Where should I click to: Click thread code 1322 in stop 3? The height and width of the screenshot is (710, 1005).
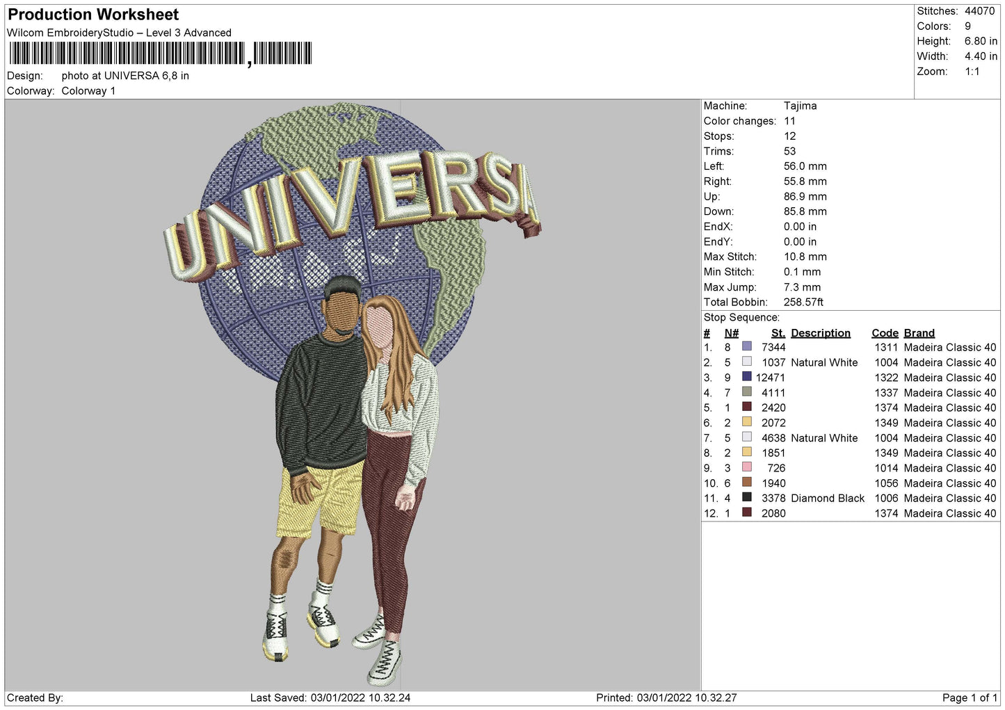[886, 378]
